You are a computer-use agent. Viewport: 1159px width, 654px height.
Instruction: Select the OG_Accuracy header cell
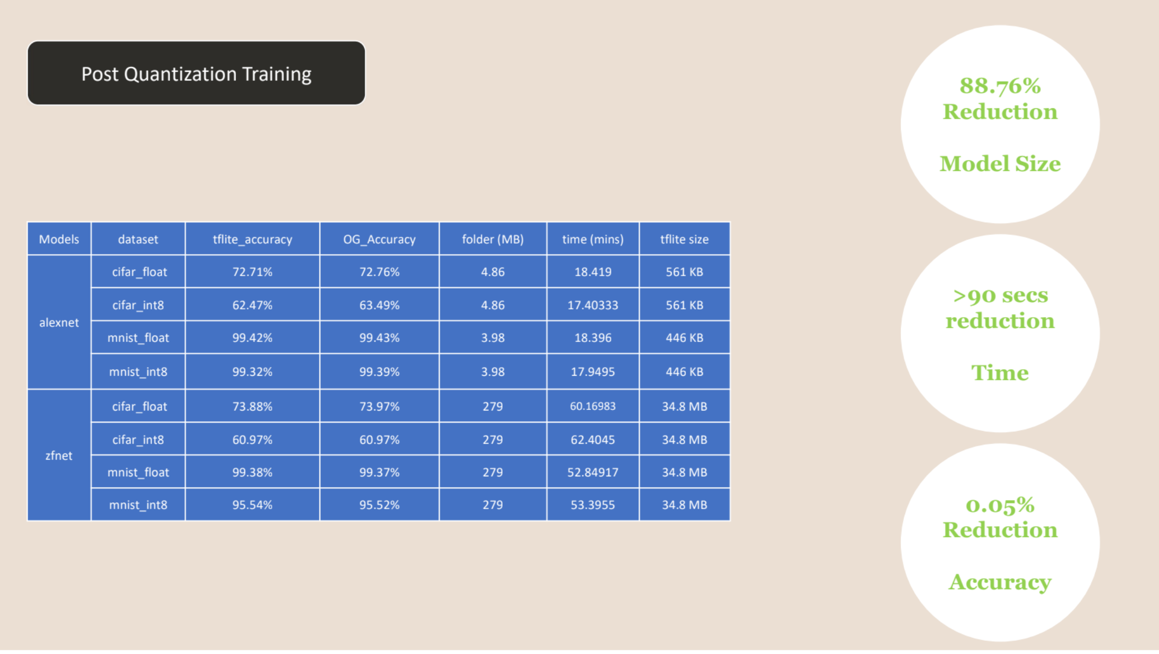379,239
